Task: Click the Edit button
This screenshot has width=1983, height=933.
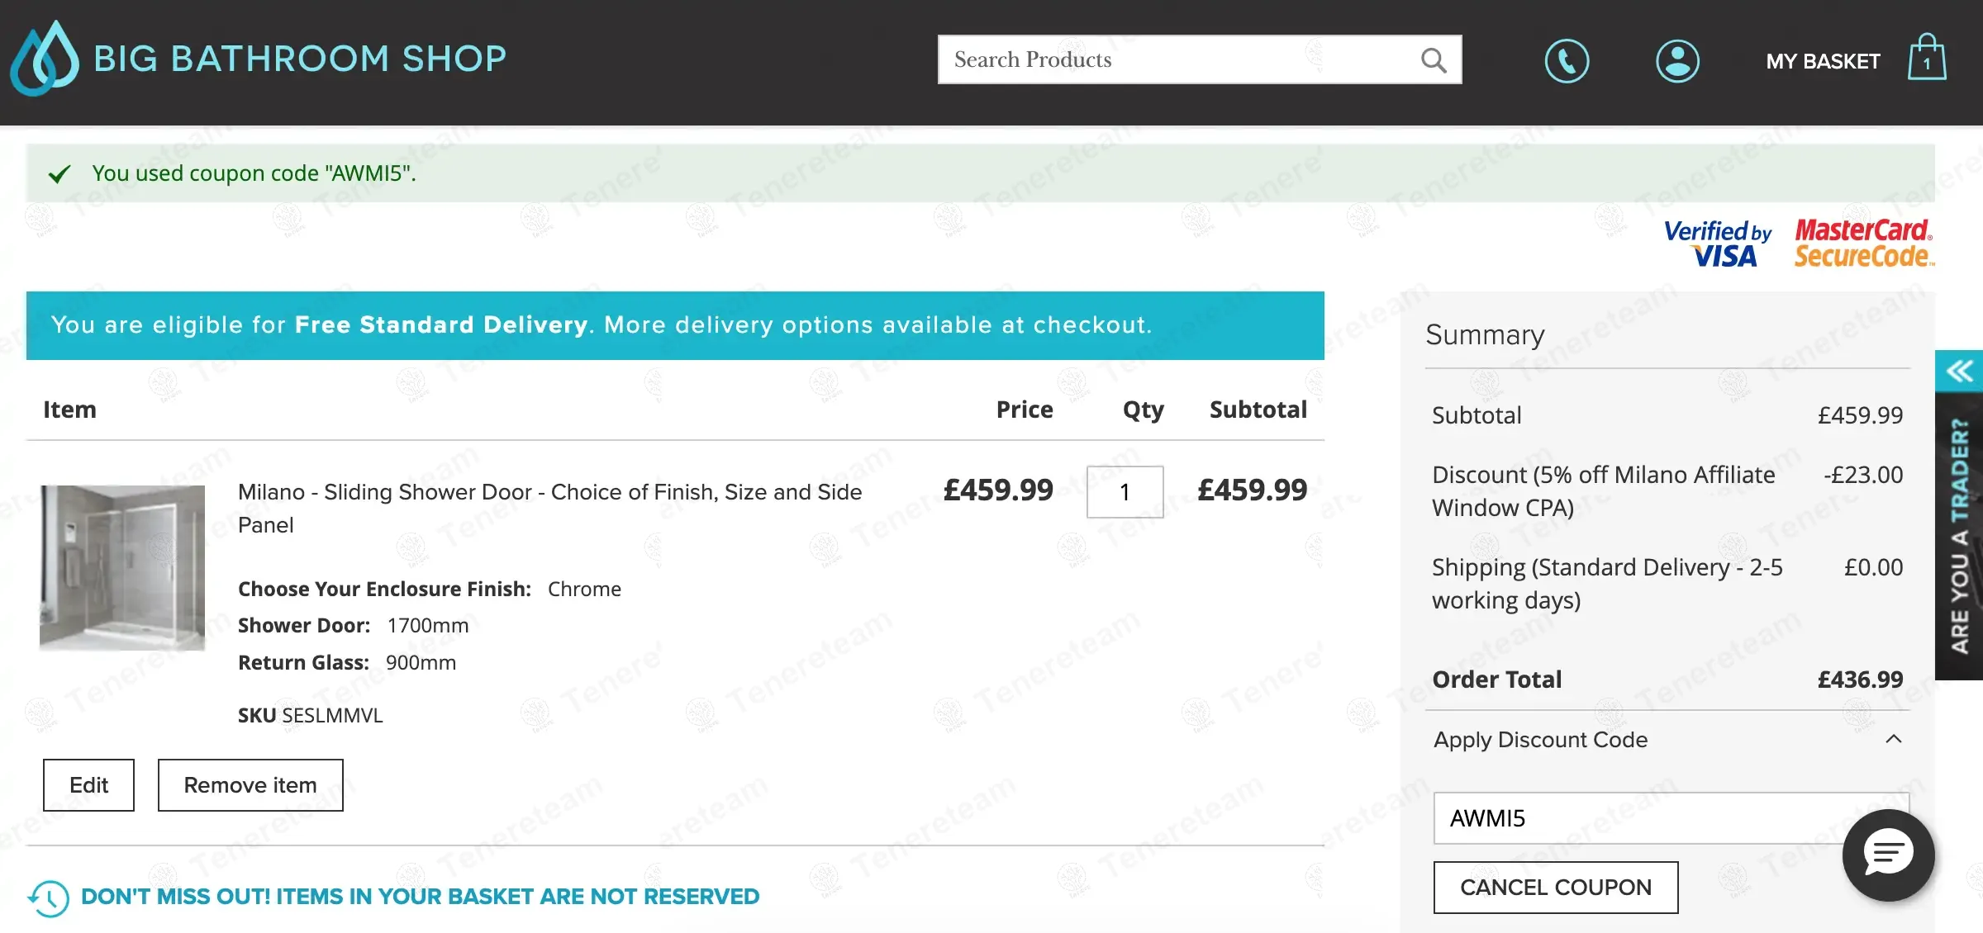Action: pyautogui.click(x=88, y=785)
